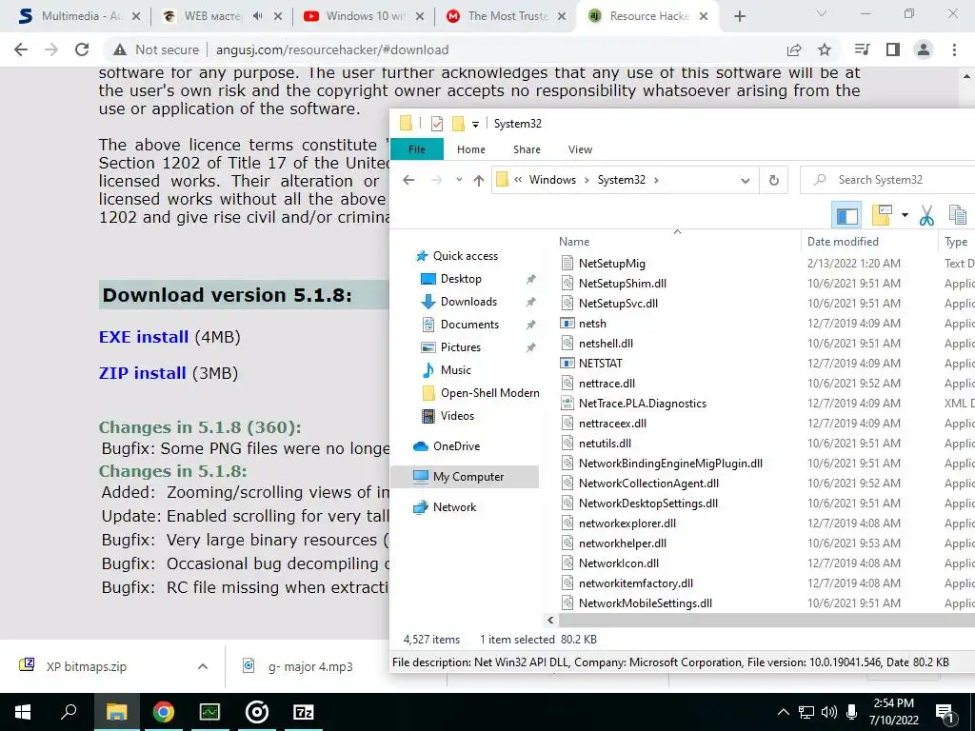Screen dimensions: 975x731
Task: Open taskbar search magnifier
Action: tap(69, 712)
